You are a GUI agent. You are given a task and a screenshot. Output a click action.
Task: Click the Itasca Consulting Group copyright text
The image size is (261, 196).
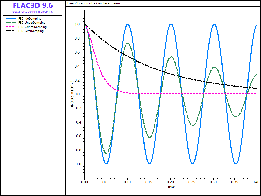pos(33,12)
